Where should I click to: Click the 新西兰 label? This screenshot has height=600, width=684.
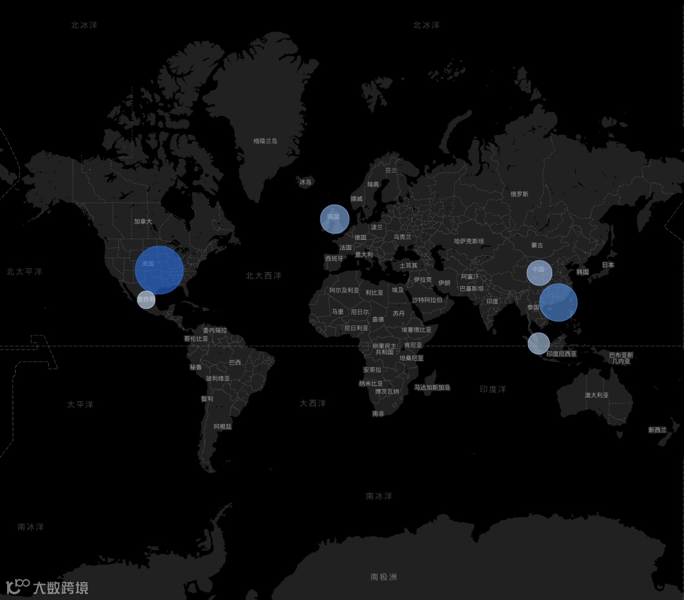657,430
